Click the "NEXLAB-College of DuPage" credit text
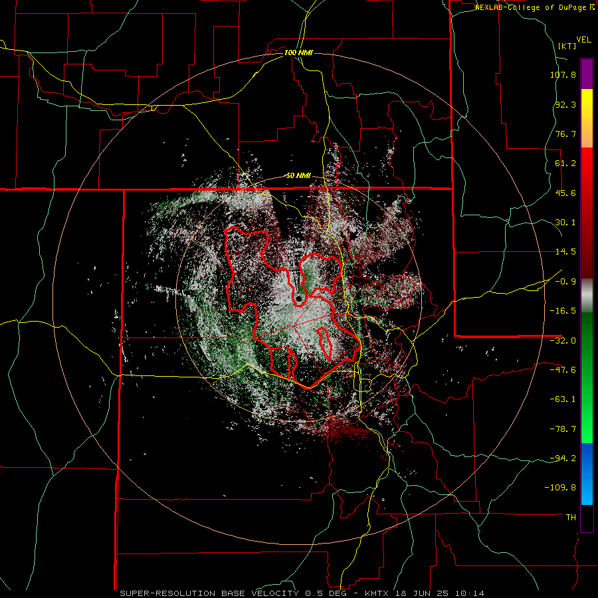The width and height of the screenshot is (598, 598). pyautogui.click(x=532, y=7)
